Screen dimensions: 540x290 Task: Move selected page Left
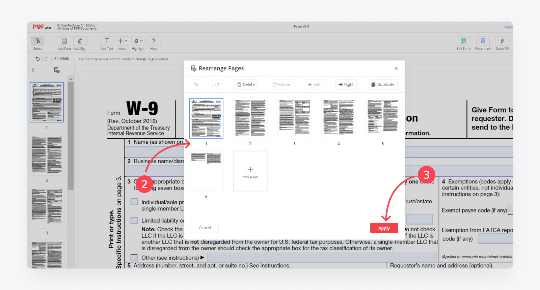tap(314, 84)
